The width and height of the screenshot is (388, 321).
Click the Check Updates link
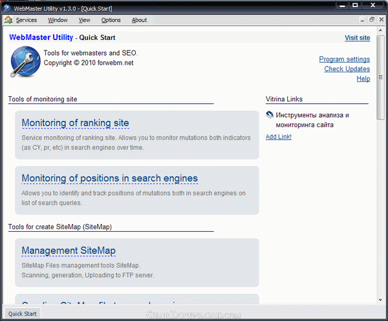tap(347, 69)
